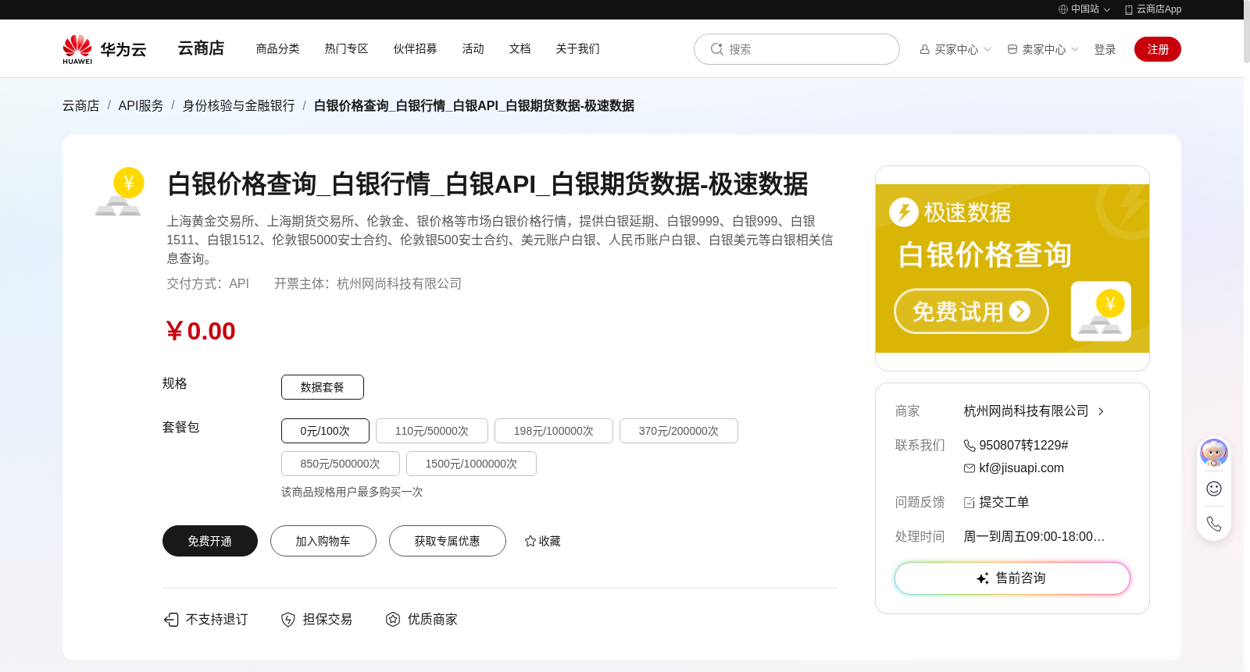
Task: Click the 售前咨询 button
Action: click(x=1012, y=578)
